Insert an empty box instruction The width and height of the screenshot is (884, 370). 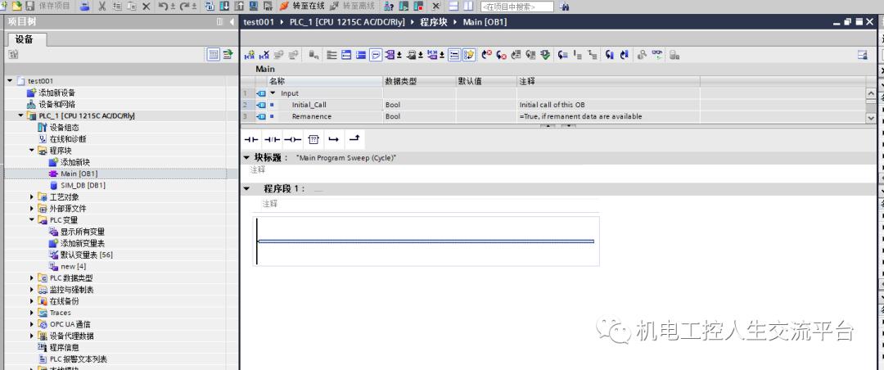[313, 139]
